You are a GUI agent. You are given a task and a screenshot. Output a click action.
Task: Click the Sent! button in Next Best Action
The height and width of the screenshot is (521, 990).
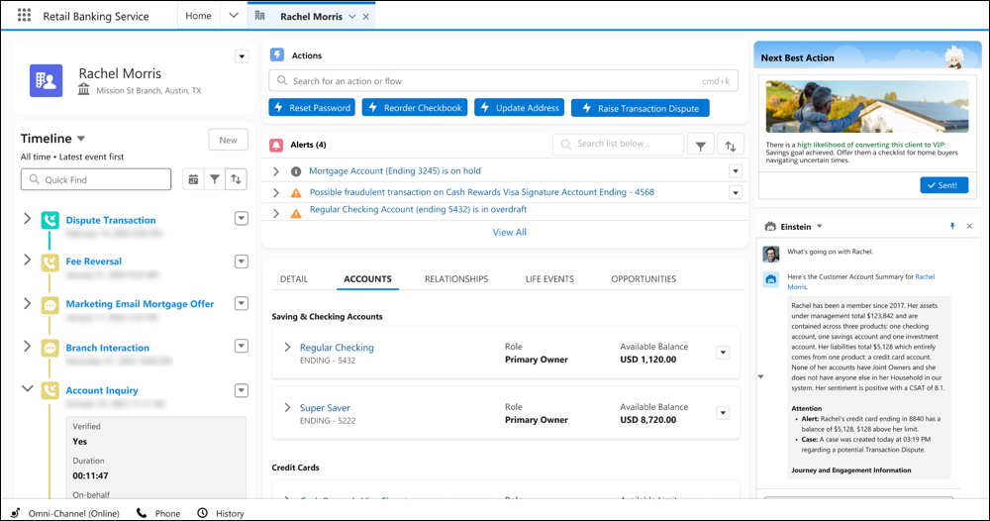tap(943, 185)
